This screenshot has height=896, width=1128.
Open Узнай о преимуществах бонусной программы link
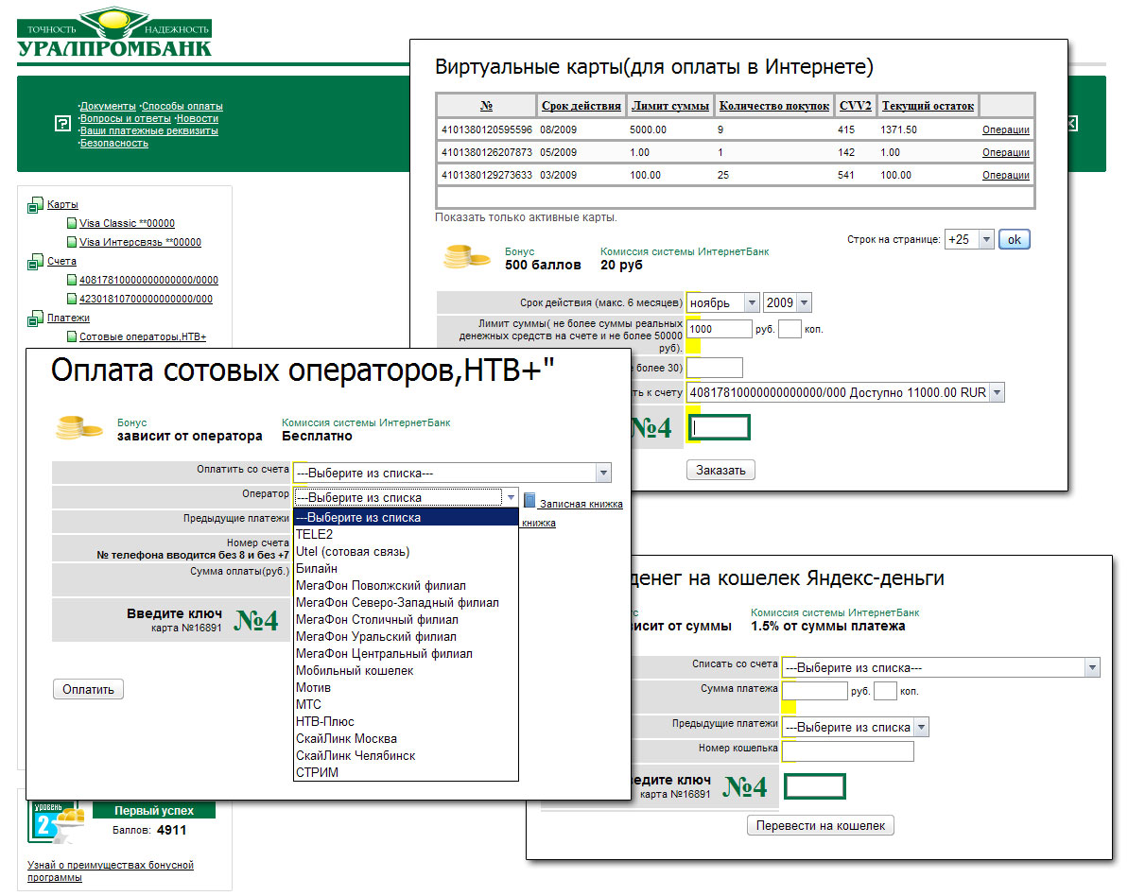tap(110, 870)
